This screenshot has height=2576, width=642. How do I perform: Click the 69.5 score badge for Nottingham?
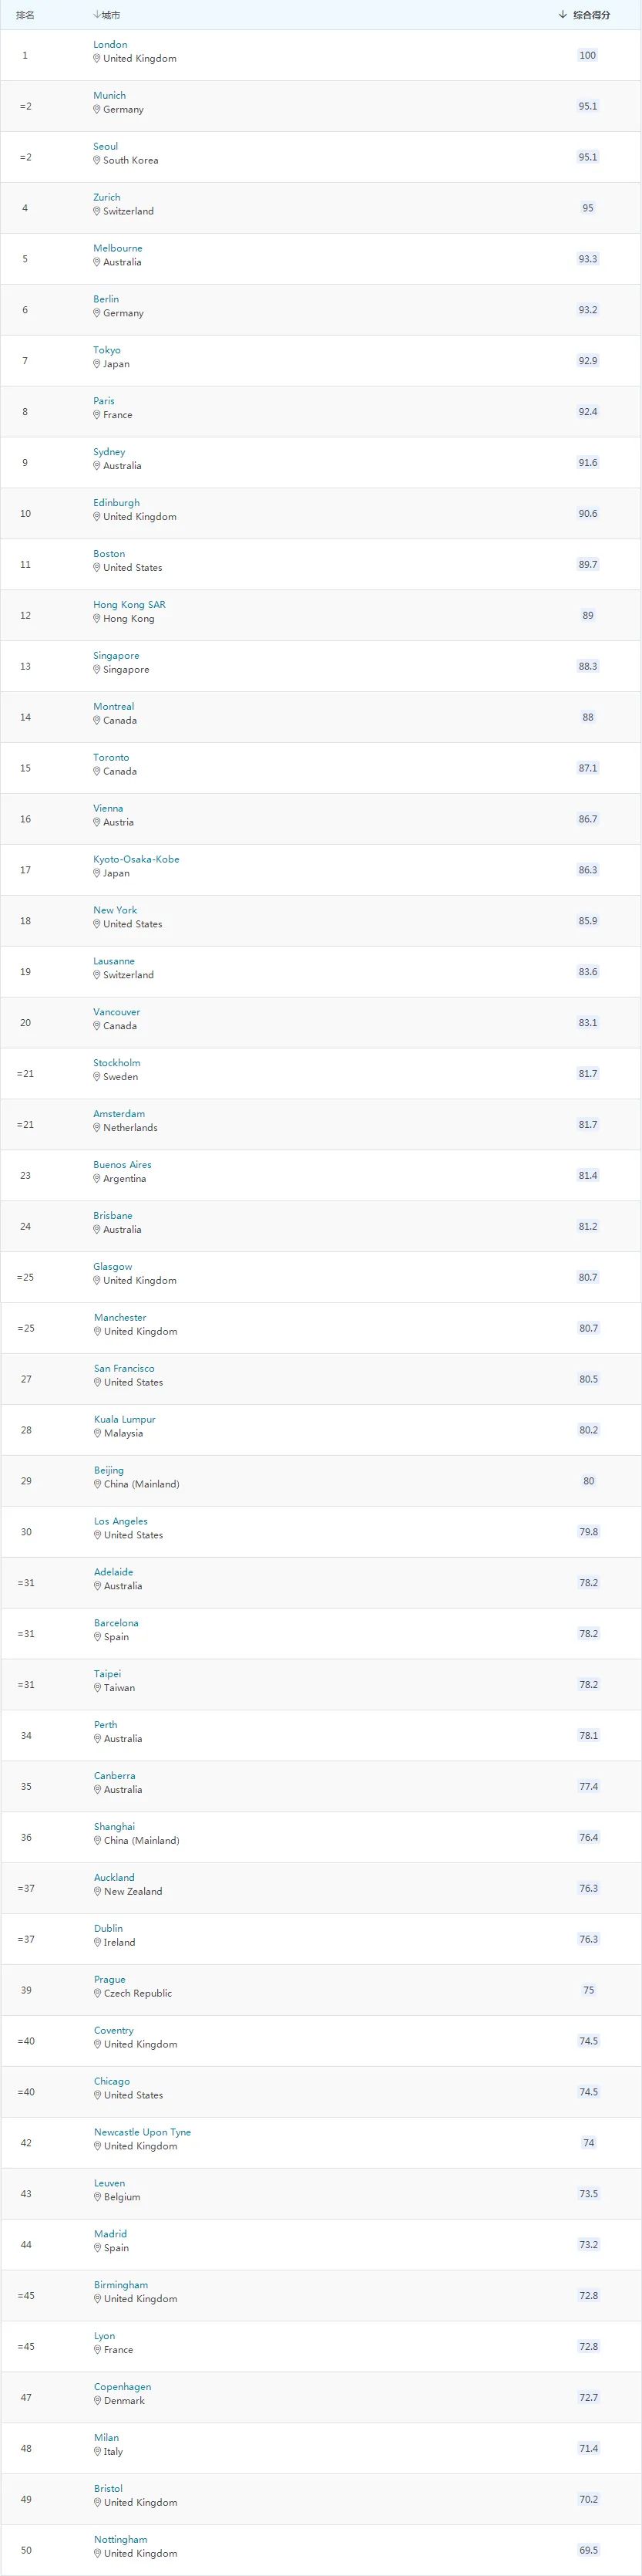pyautogui.click(x=588, y=2550)
